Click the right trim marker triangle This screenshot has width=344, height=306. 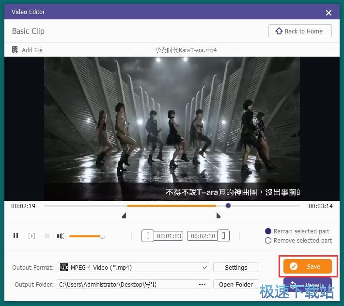click(x=219, y=215)
